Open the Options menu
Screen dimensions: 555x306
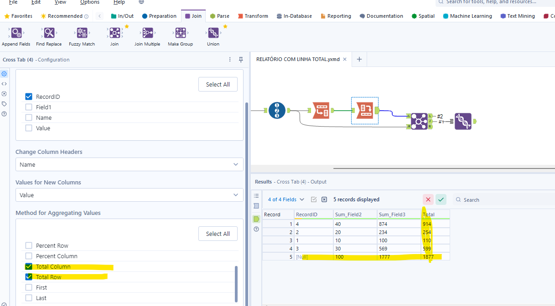[x=89, y=2]
